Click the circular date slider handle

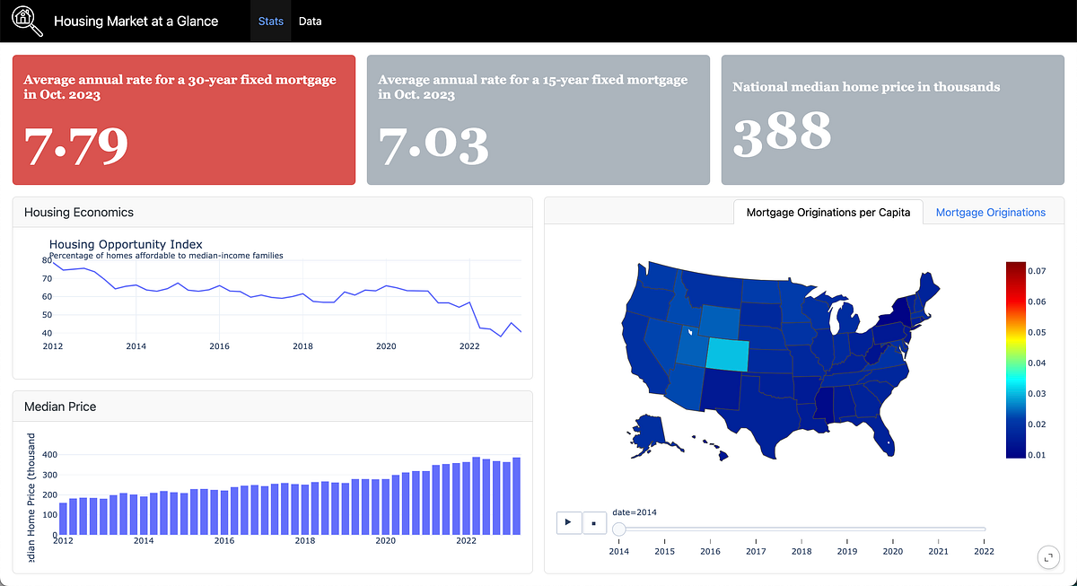click(619, 529)
